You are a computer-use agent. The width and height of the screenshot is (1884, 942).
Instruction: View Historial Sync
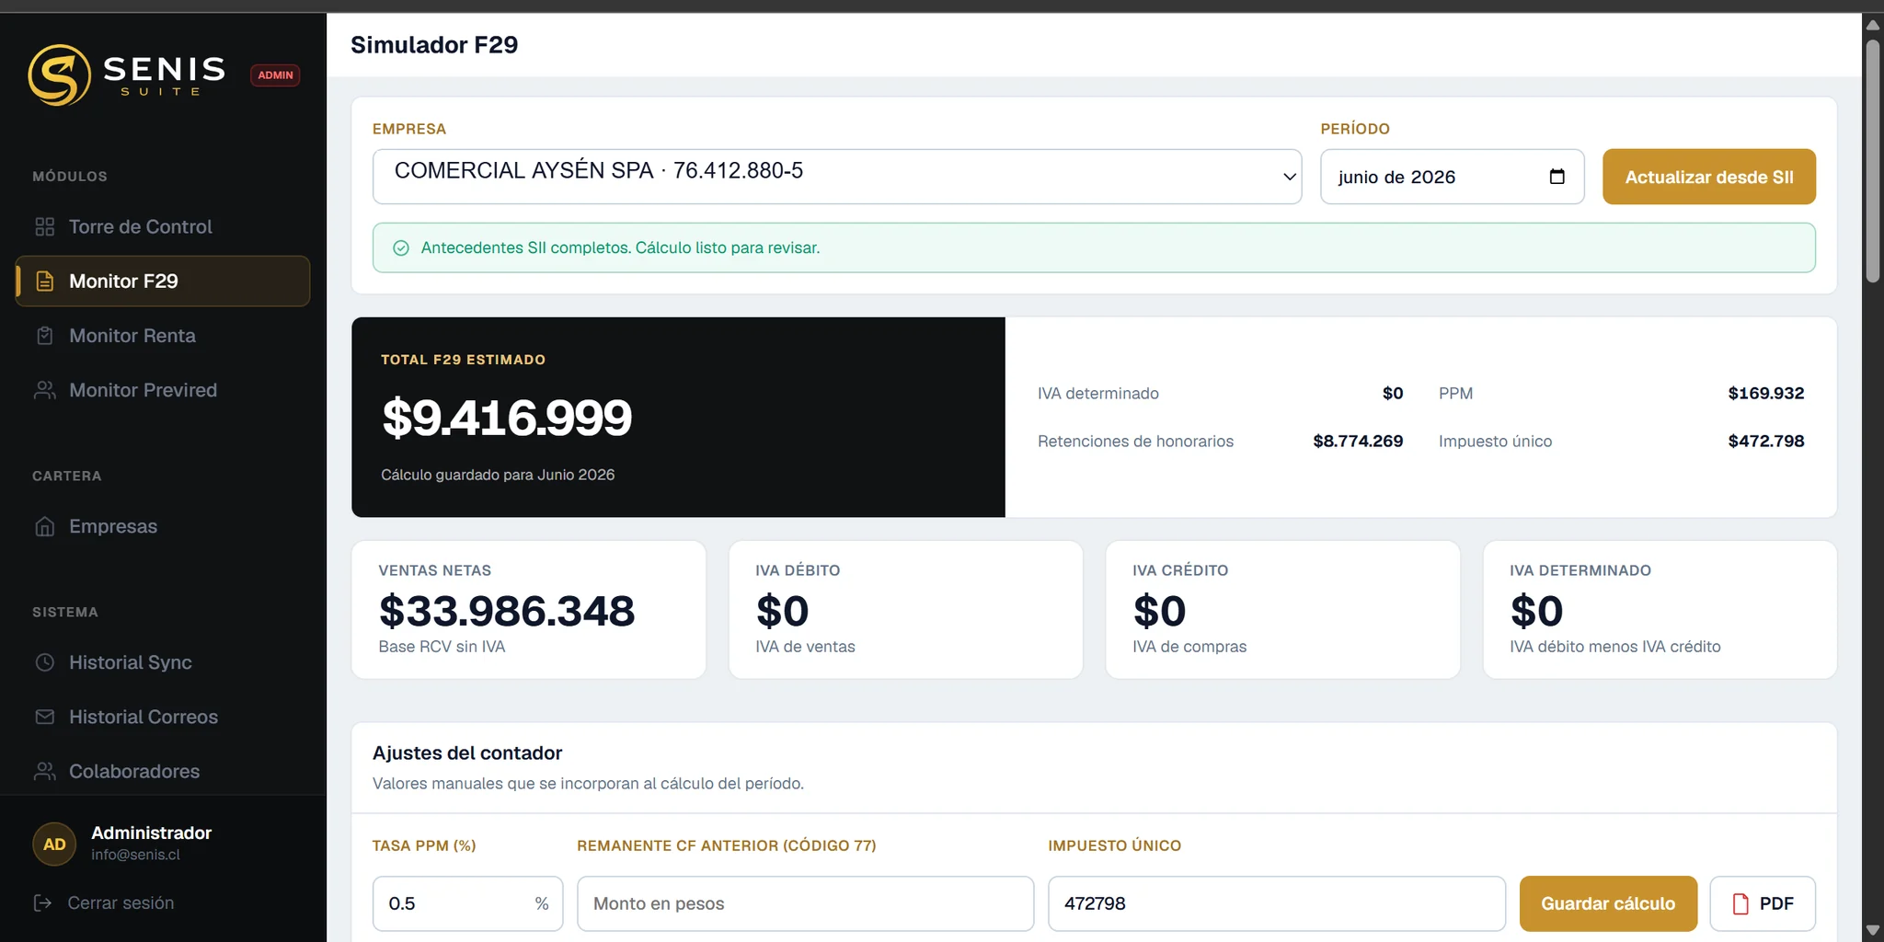(163, 662)
